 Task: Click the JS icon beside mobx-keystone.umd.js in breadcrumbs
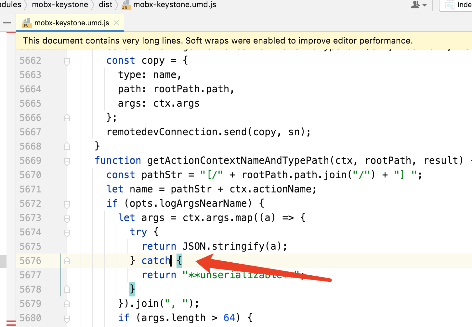125,5
